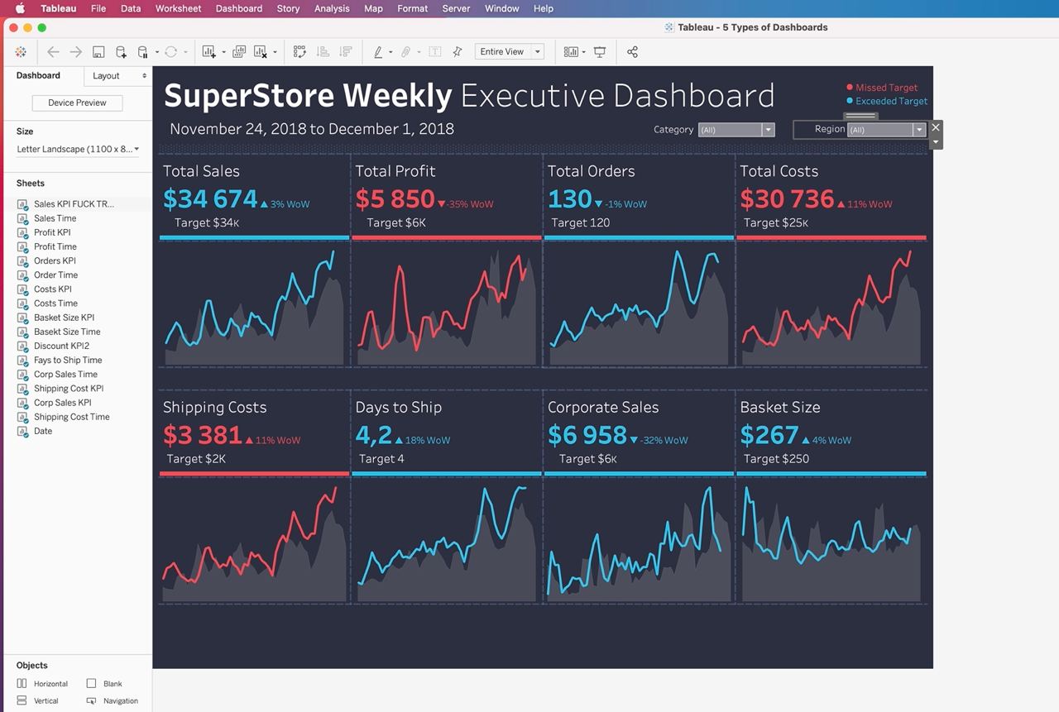Expand the highlight pen dropdown arrow
This screenshot has width=1059, height=712.
point(391,52)
